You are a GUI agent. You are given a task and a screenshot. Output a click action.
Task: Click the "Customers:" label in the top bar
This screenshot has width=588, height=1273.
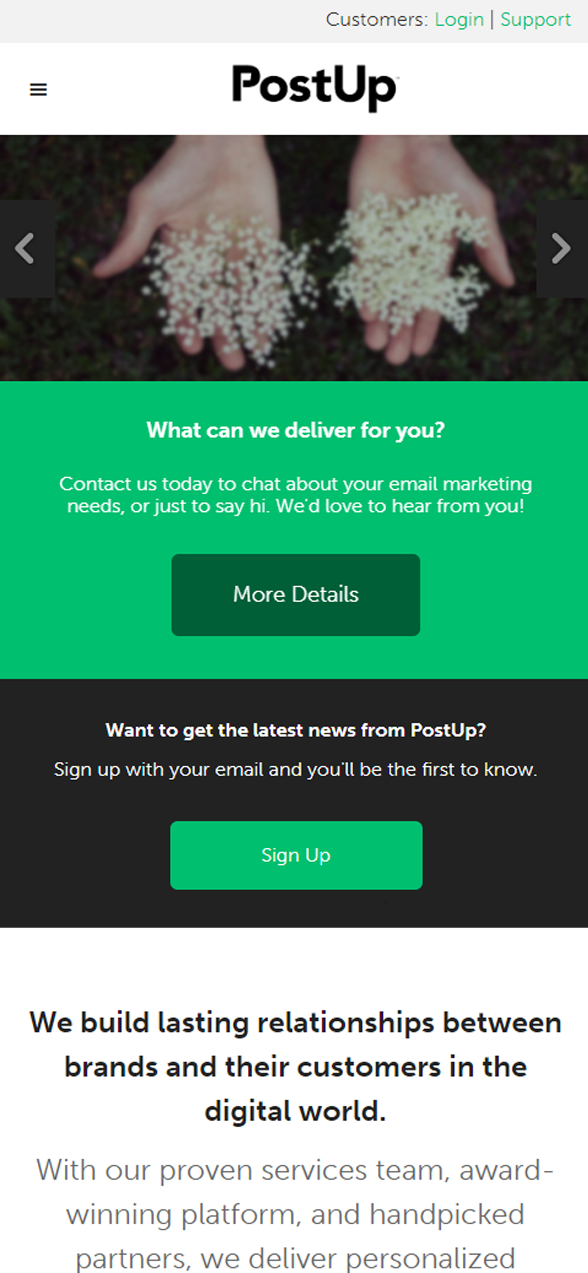(376, 20)
